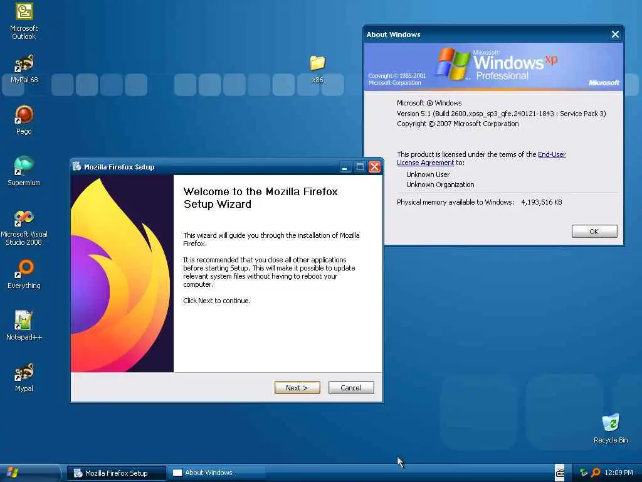Image resolution: width=642 pixels, height=482 pixels.
Task: Select the Notepad++ desktop shortcut
Action: coord(24,326)
